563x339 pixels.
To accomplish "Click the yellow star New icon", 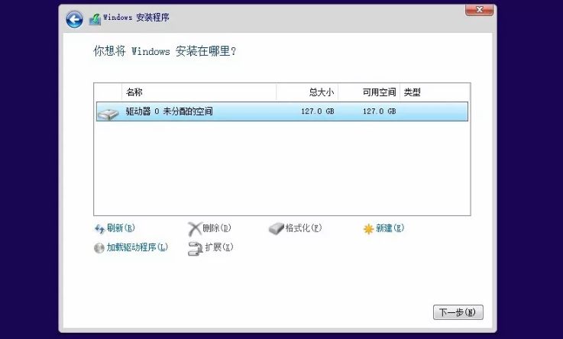I will pyautogui.click(x=368, y=228).
